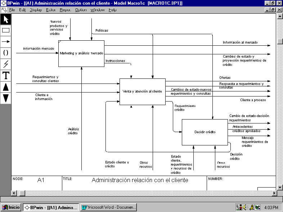Switch to Microsoft Word taskbar button
The width and height of the screenshot is (283, 212).
tap(108, 207)
